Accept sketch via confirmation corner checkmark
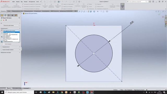 159,14
